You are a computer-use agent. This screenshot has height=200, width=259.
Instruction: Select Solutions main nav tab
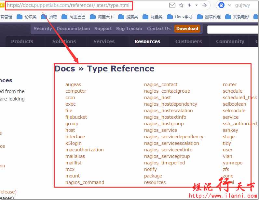[x=64, y=41]
